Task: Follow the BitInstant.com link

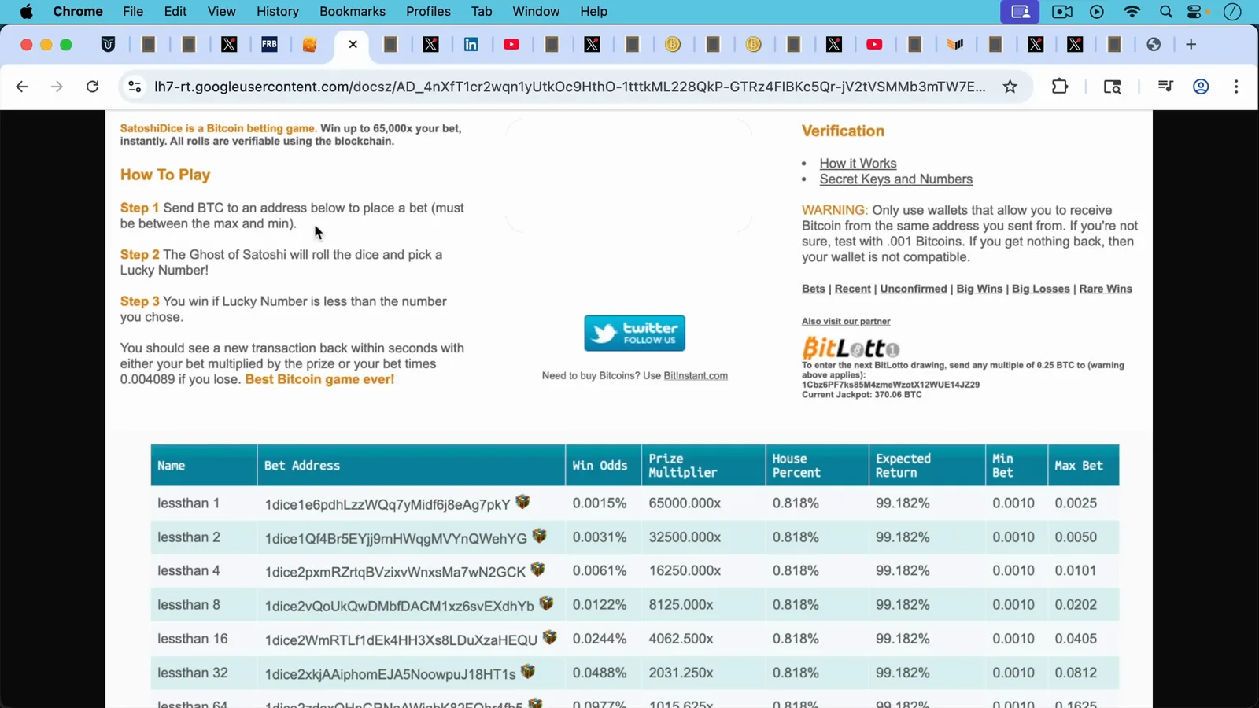Action: 696,376
